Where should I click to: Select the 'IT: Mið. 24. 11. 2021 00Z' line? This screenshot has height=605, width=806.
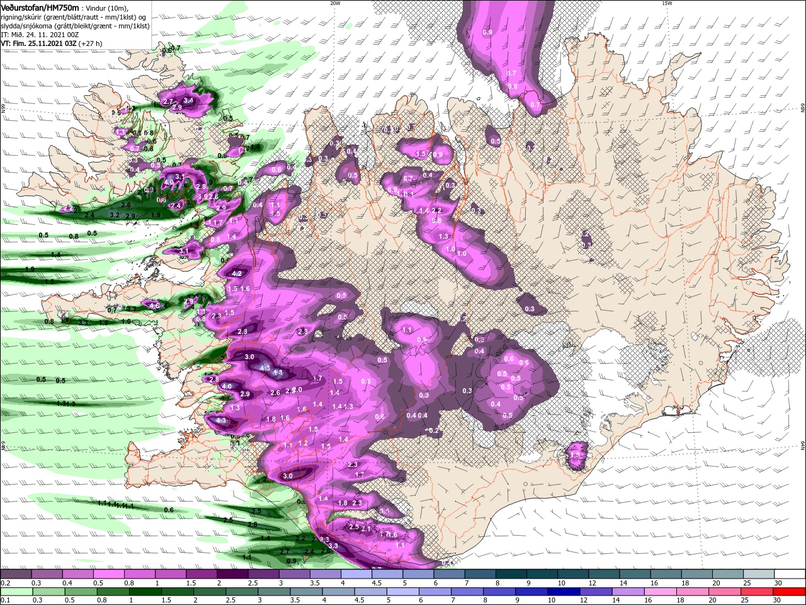point(40,35)
